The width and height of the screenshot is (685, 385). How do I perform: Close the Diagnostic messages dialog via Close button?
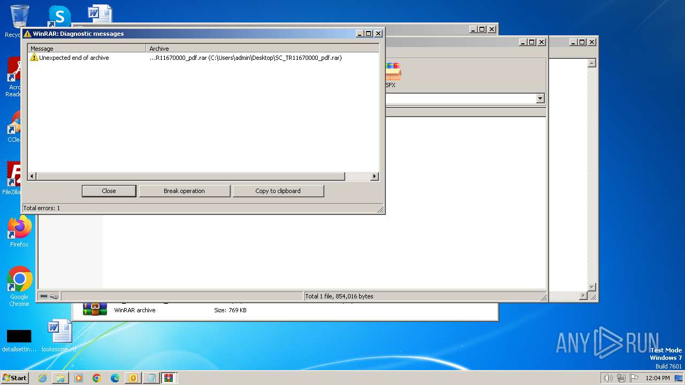coord(109,191)
